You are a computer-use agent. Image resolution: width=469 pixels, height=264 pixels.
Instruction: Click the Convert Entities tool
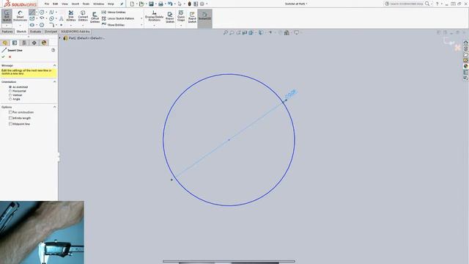[83, 16]
